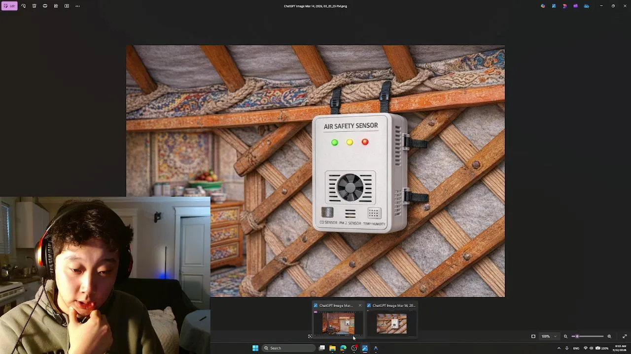Image resolution: width=631 pixels, height=354 pixels.
Task: Switch input language via ENG indicator
Action: pos(576,348)
